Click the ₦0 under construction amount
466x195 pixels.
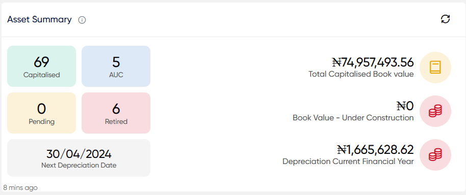405,106
